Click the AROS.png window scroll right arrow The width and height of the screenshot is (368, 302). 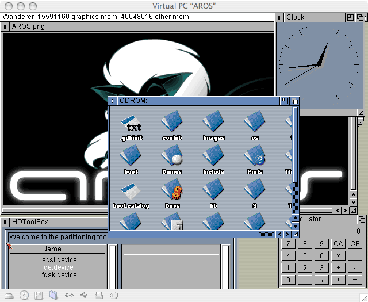coord(346,210)
